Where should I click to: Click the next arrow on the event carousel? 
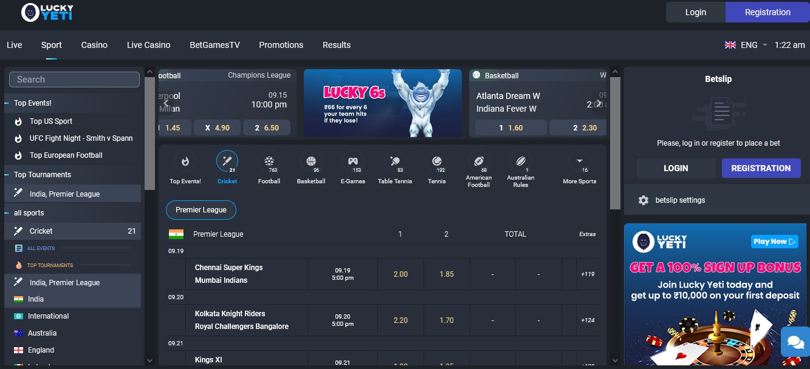coord(599,103)
